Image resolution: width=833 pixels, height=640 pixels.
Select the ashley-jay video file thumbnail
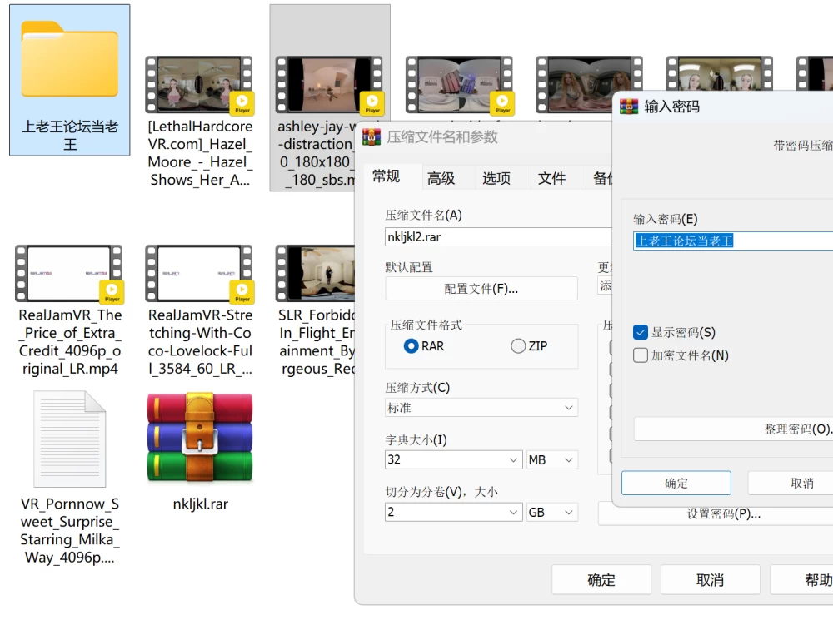click(x=329, y=85)
